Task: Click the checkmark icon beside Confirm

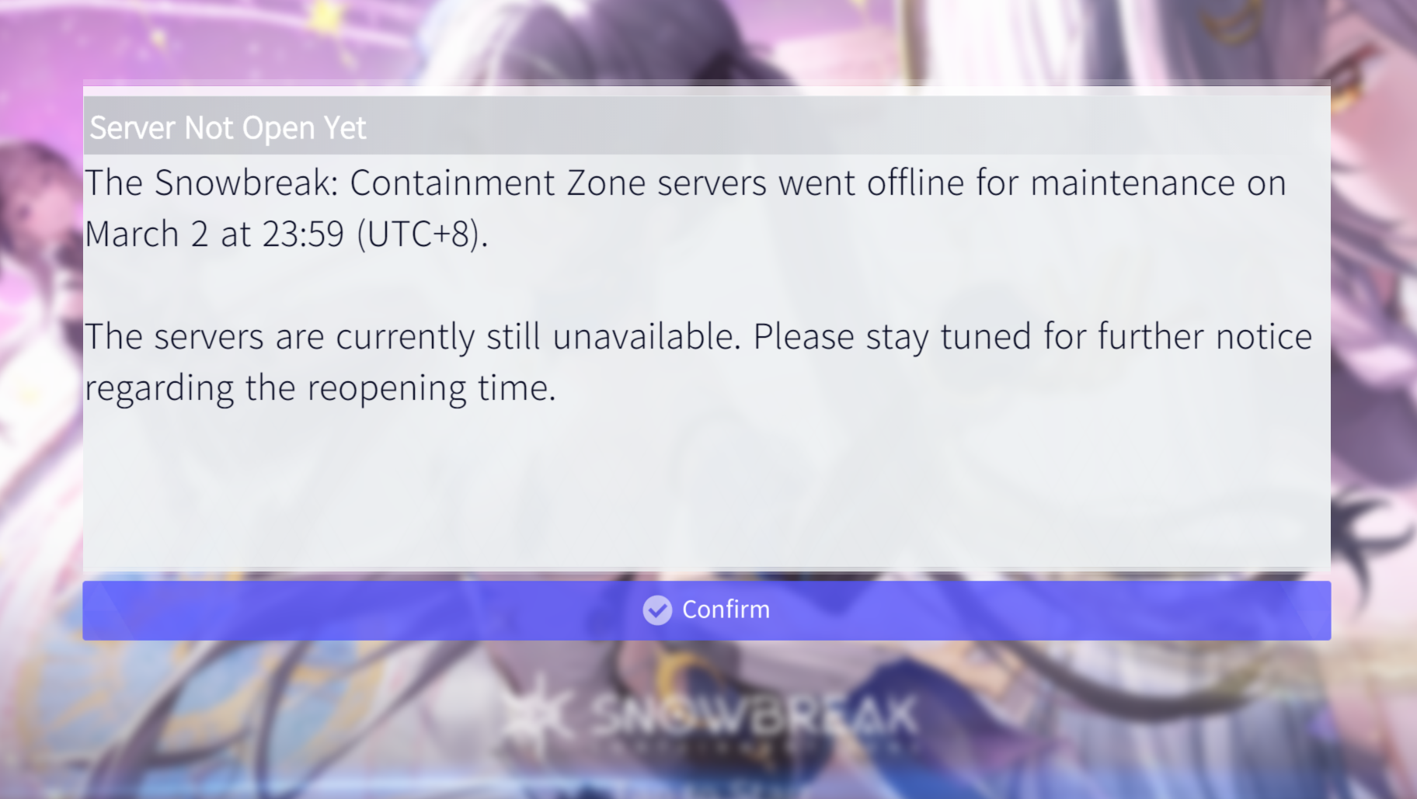Action: pos(657,610)
